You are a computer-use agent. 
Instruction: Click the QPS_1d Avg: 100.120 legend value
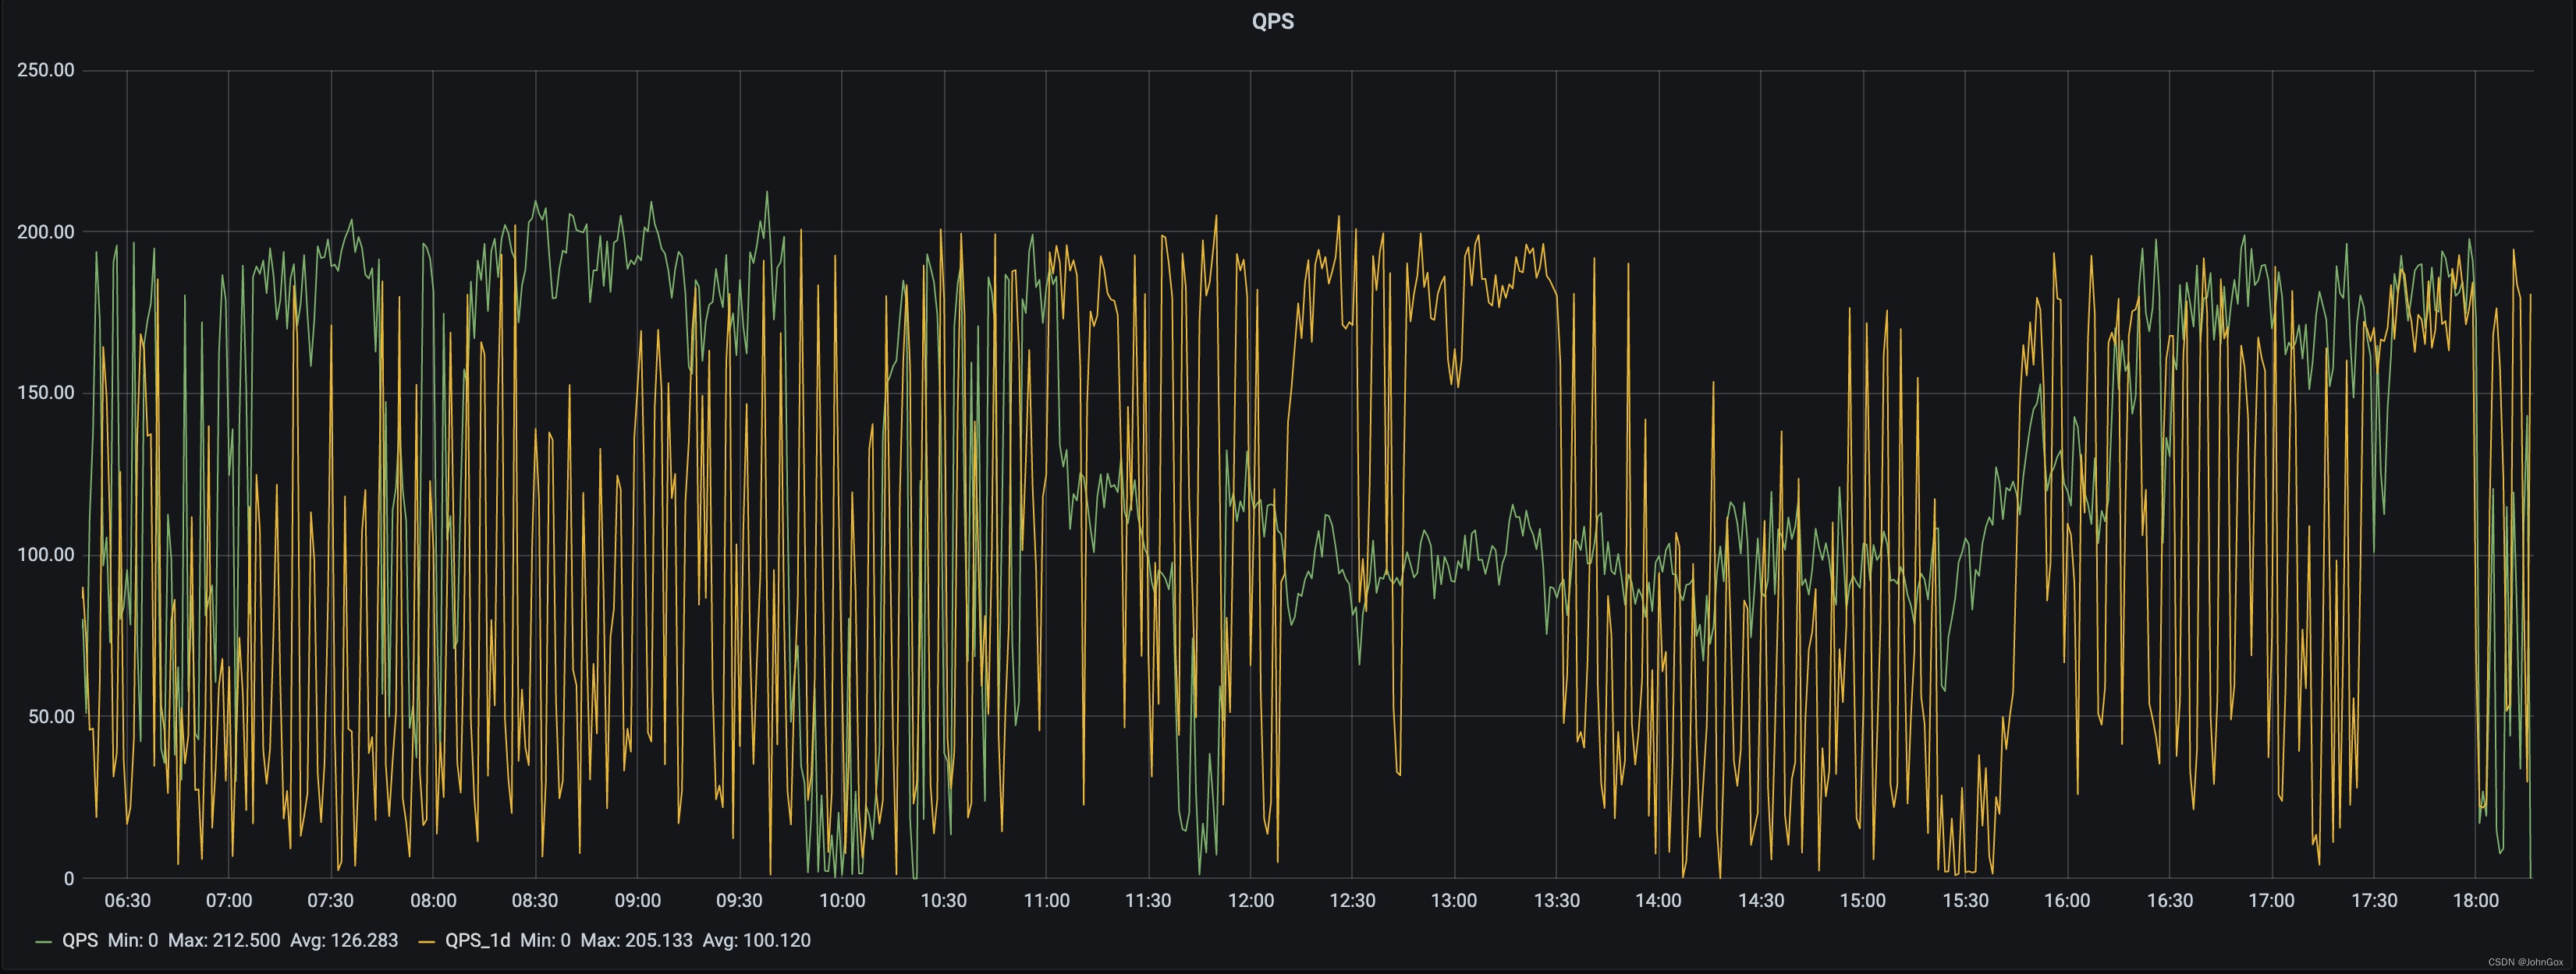(x=757, y=940)
